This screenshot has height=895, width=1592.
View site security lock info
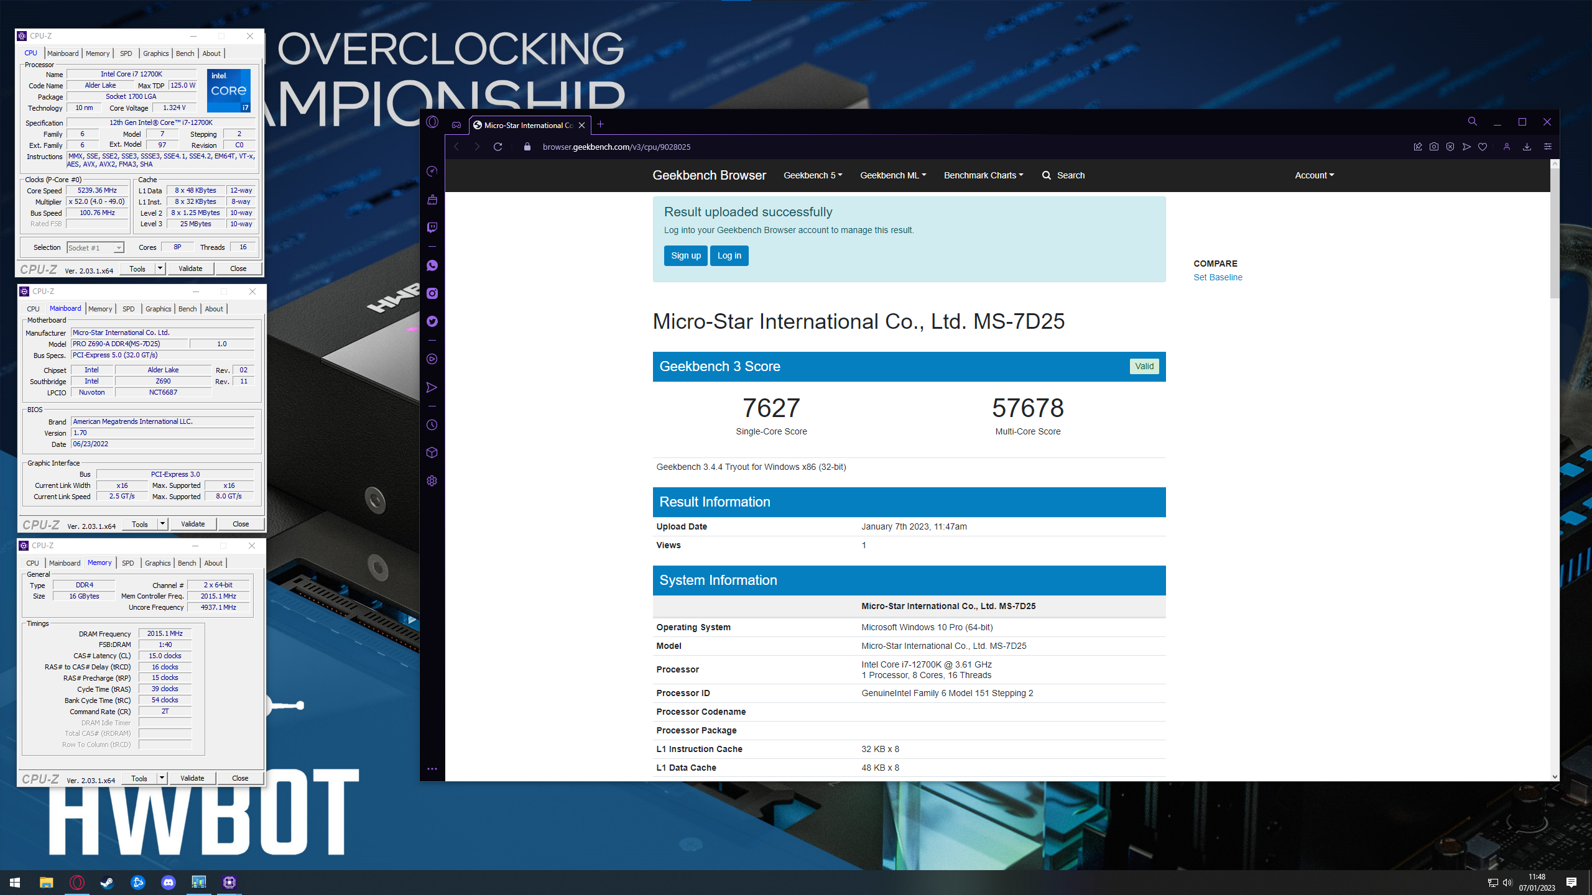click(527, 147)
